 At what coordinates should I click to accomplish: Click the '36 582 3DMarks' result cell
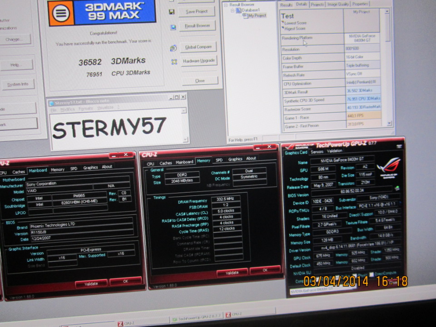coord(362,90)
